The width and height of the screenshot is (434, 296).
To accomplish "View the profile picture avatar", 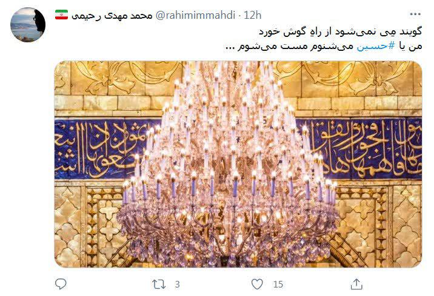I will coord(28,25).
